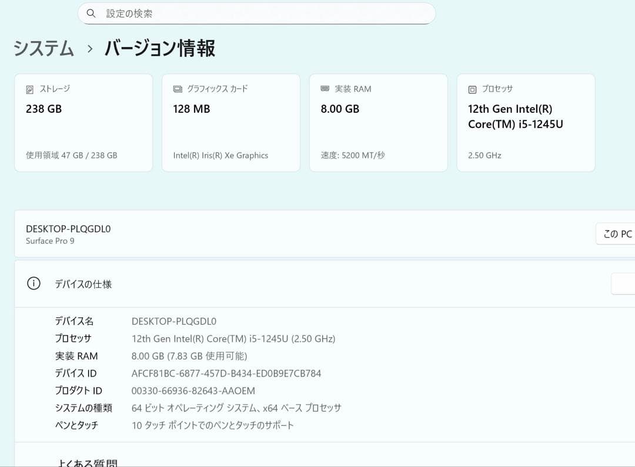
Task: Click the info icon beside デバイスの仕様
Action: 34,284
